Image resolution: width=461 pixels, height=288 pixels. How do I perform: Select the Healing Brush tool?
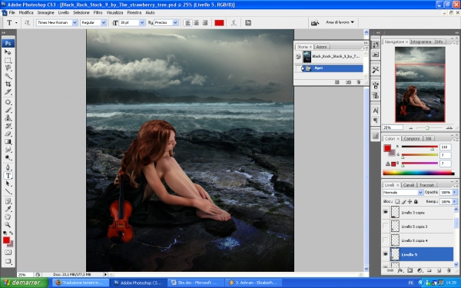click(x=8, y=102)
